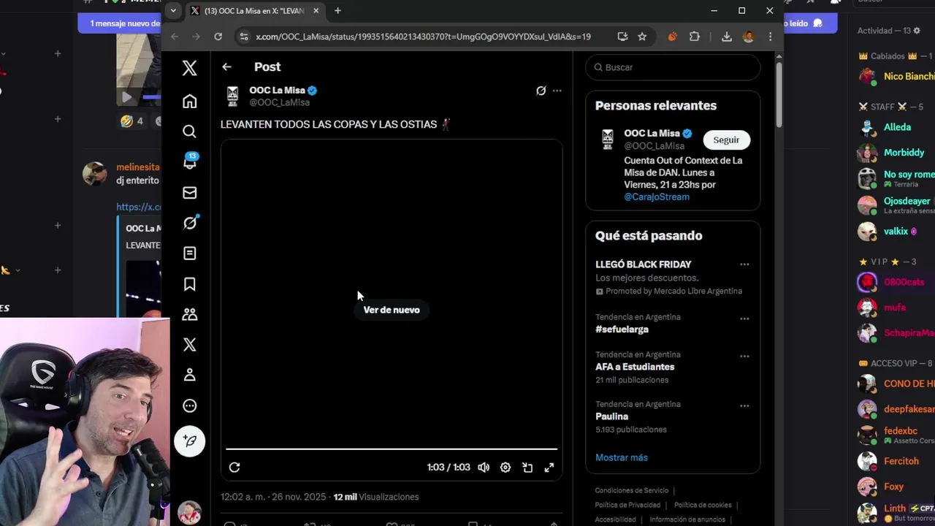This screenshot has width=935, height=526.
Task: Bookmark this page with the star
Action: point(642,37)
